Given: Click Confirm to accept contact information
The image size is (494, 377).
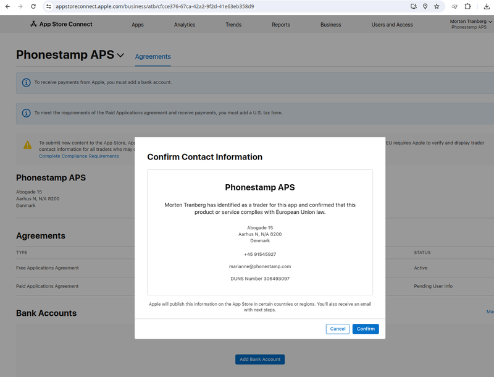Looking at the screenshot, I should pyautogui.click(x=366, y=329).
